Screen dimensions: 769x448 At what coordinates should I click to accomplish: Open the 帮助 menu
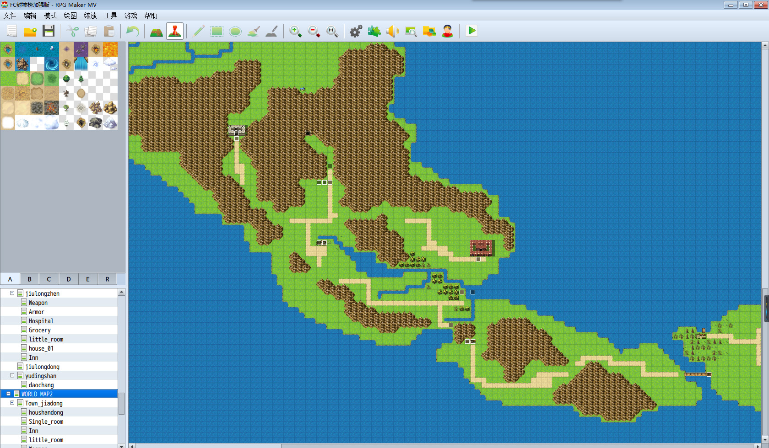(151, 16)
